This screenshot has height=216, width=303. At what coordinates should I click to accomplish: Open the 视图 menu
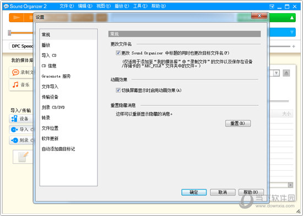(104, 6)
